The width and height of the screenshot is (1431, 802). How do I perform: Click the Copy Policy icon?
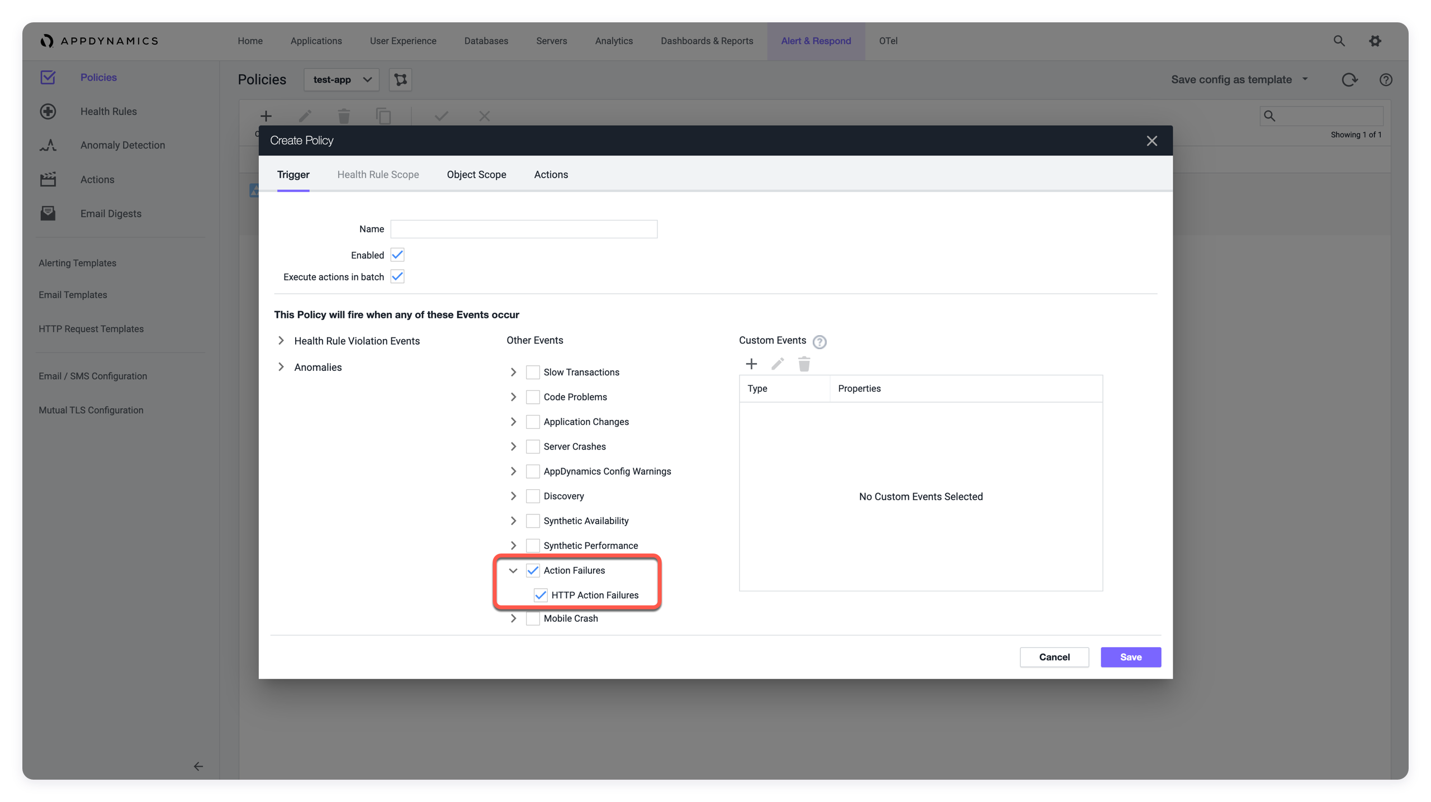(x=382, y=116)
